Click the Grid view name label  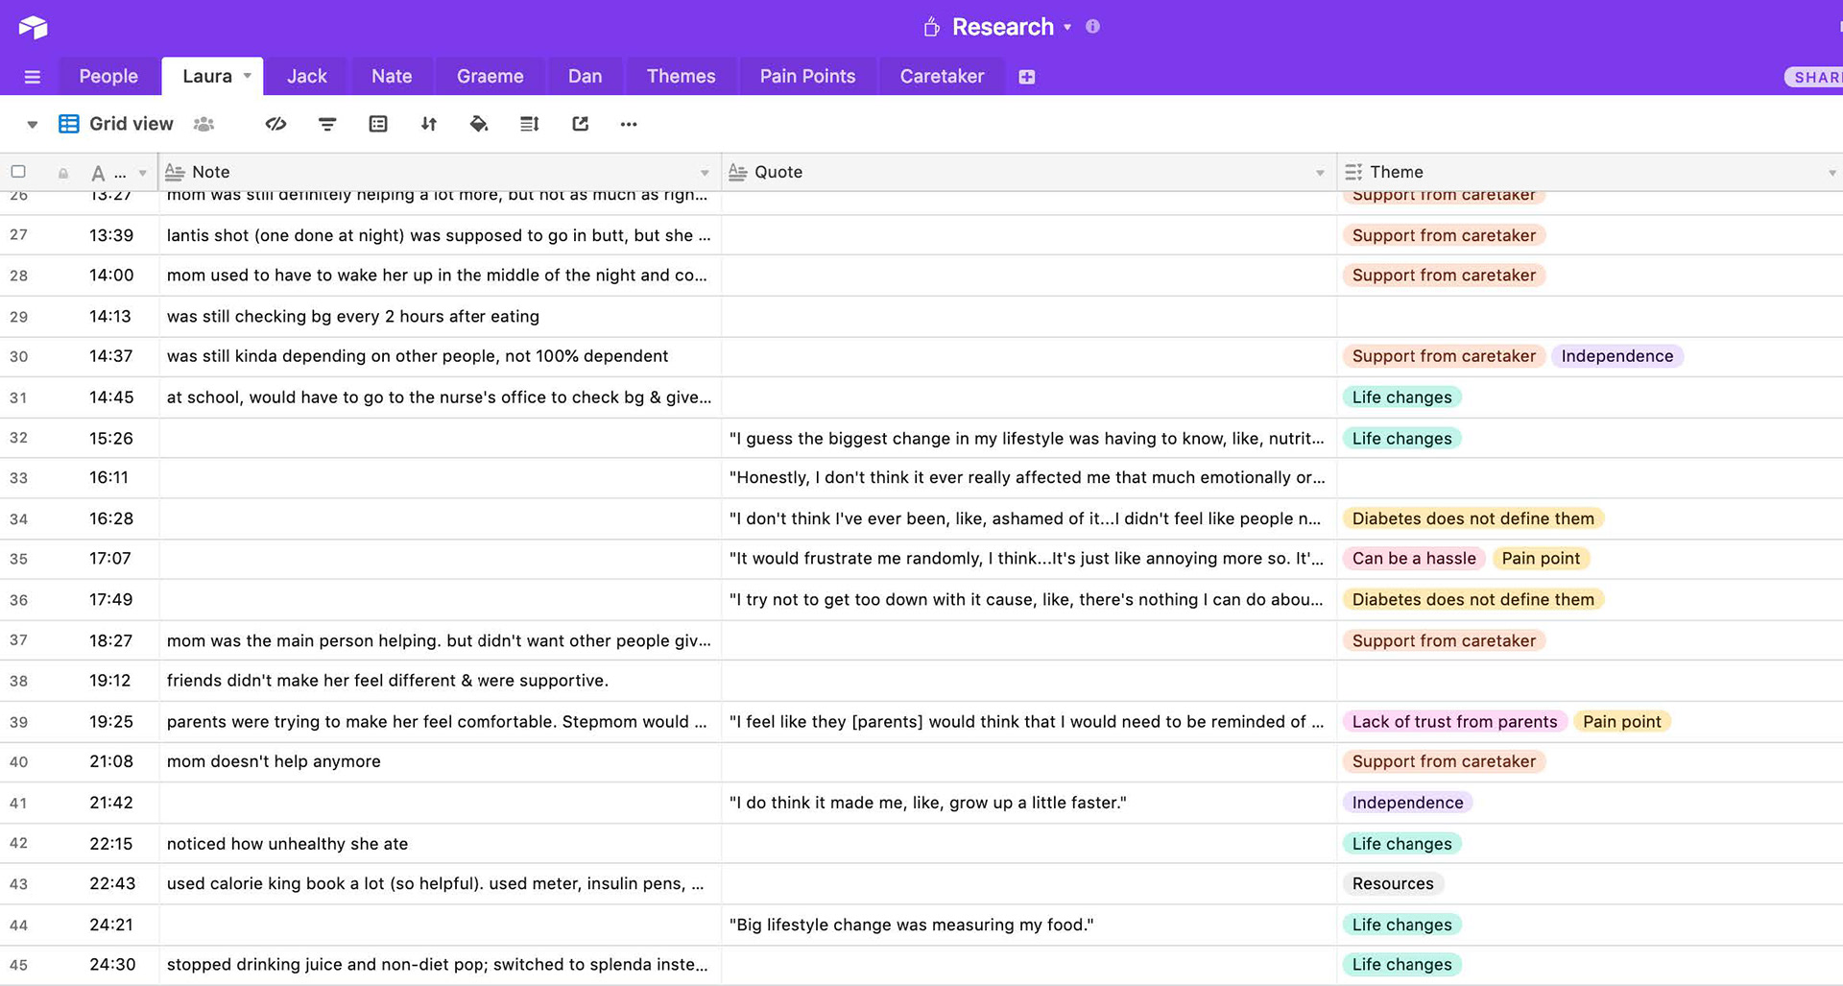(x=132, y=124)
